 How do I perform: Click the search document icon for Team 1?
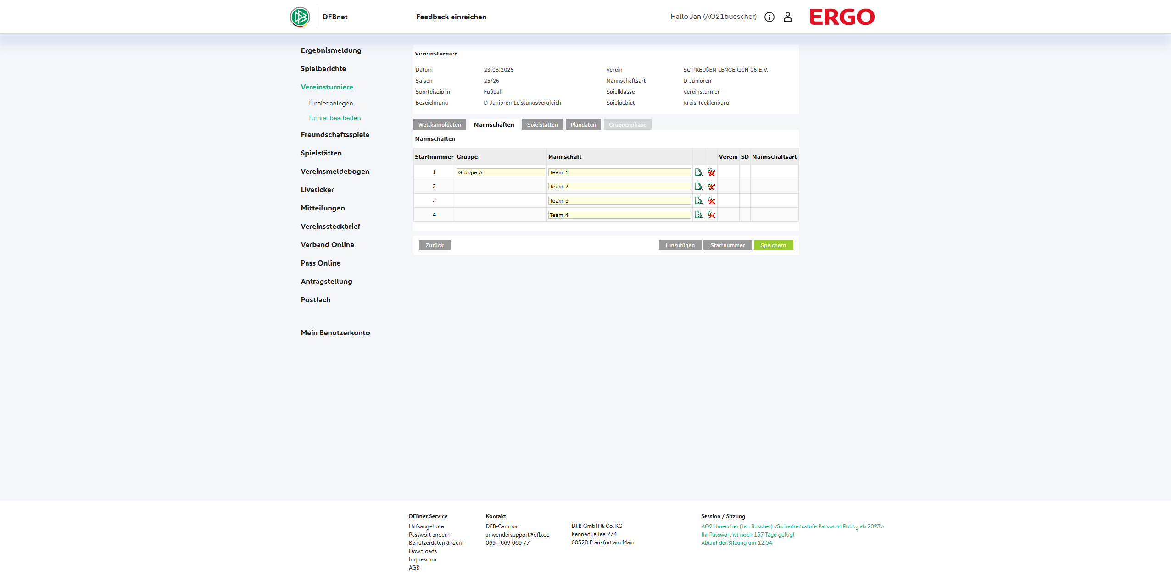point(698,172)
